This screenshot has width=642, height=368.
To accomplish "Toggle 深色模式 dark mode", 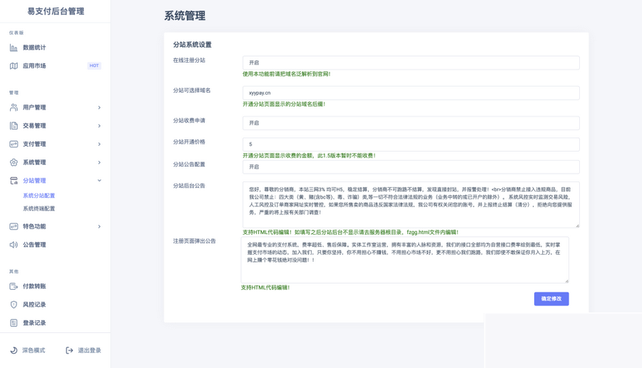I will 28,350.
